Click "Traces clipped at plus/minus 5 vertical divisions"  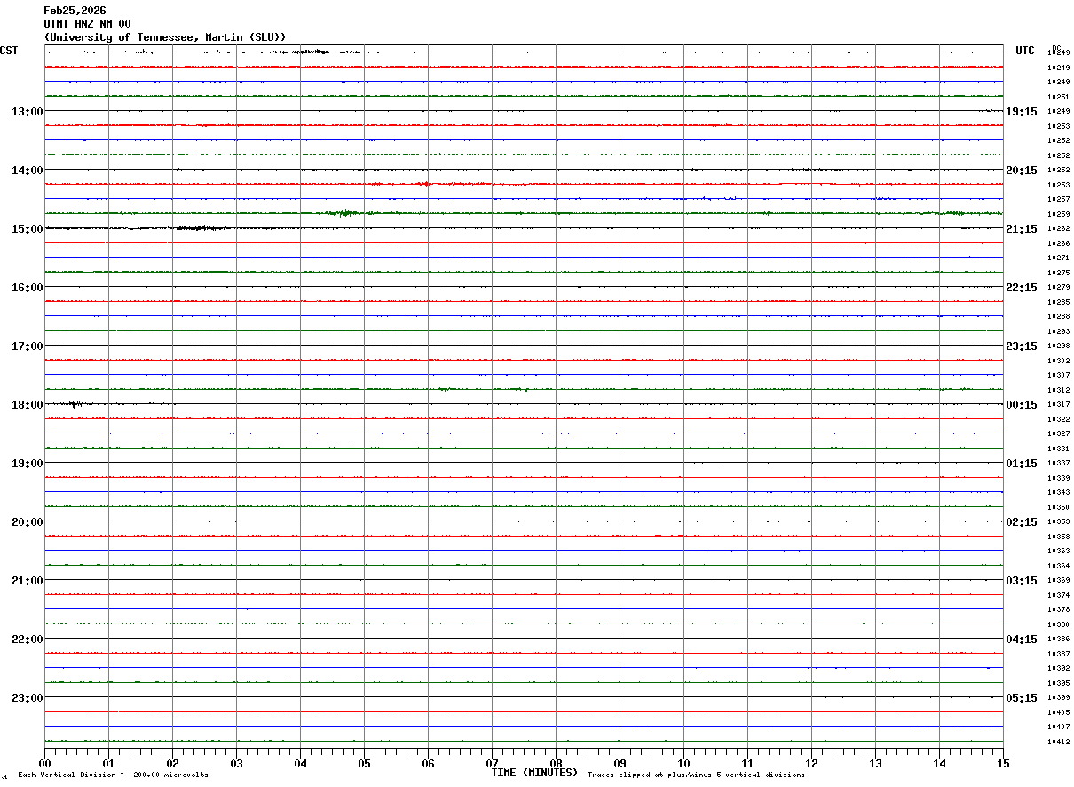tap(696, 775)
